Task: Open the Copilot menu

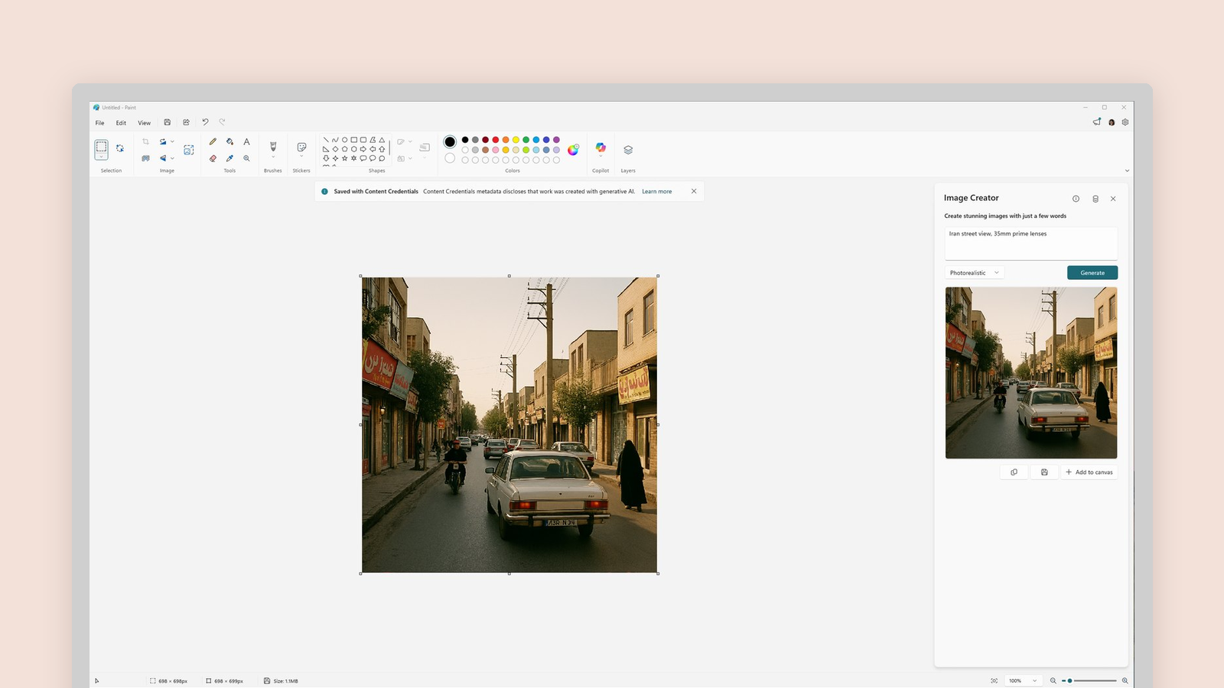Action: click(x=601, y=148)
